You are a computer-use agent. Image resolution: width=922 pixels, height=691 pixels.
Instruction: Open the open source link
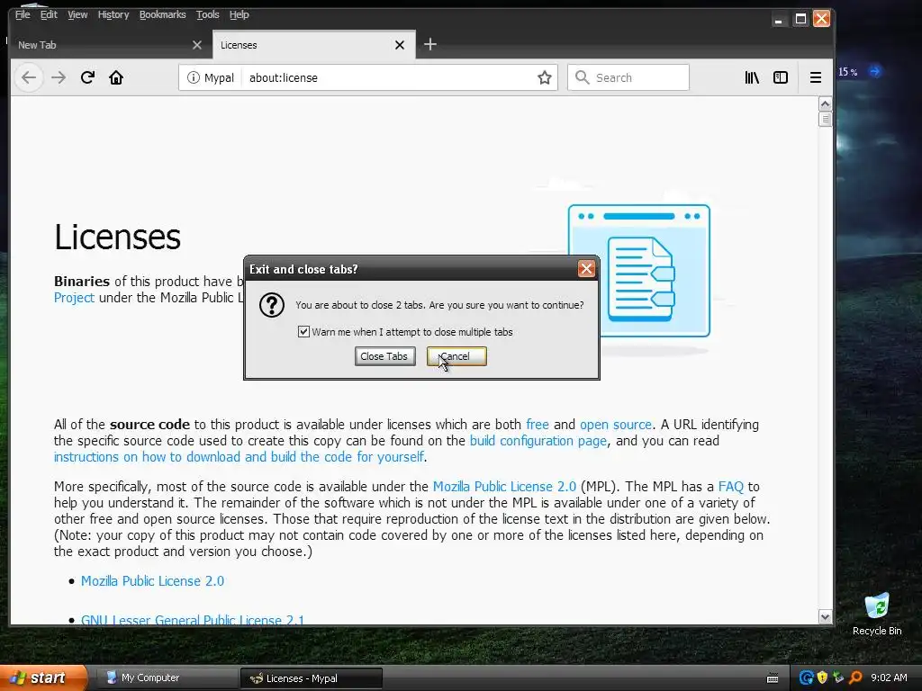[x=616, y=425]
